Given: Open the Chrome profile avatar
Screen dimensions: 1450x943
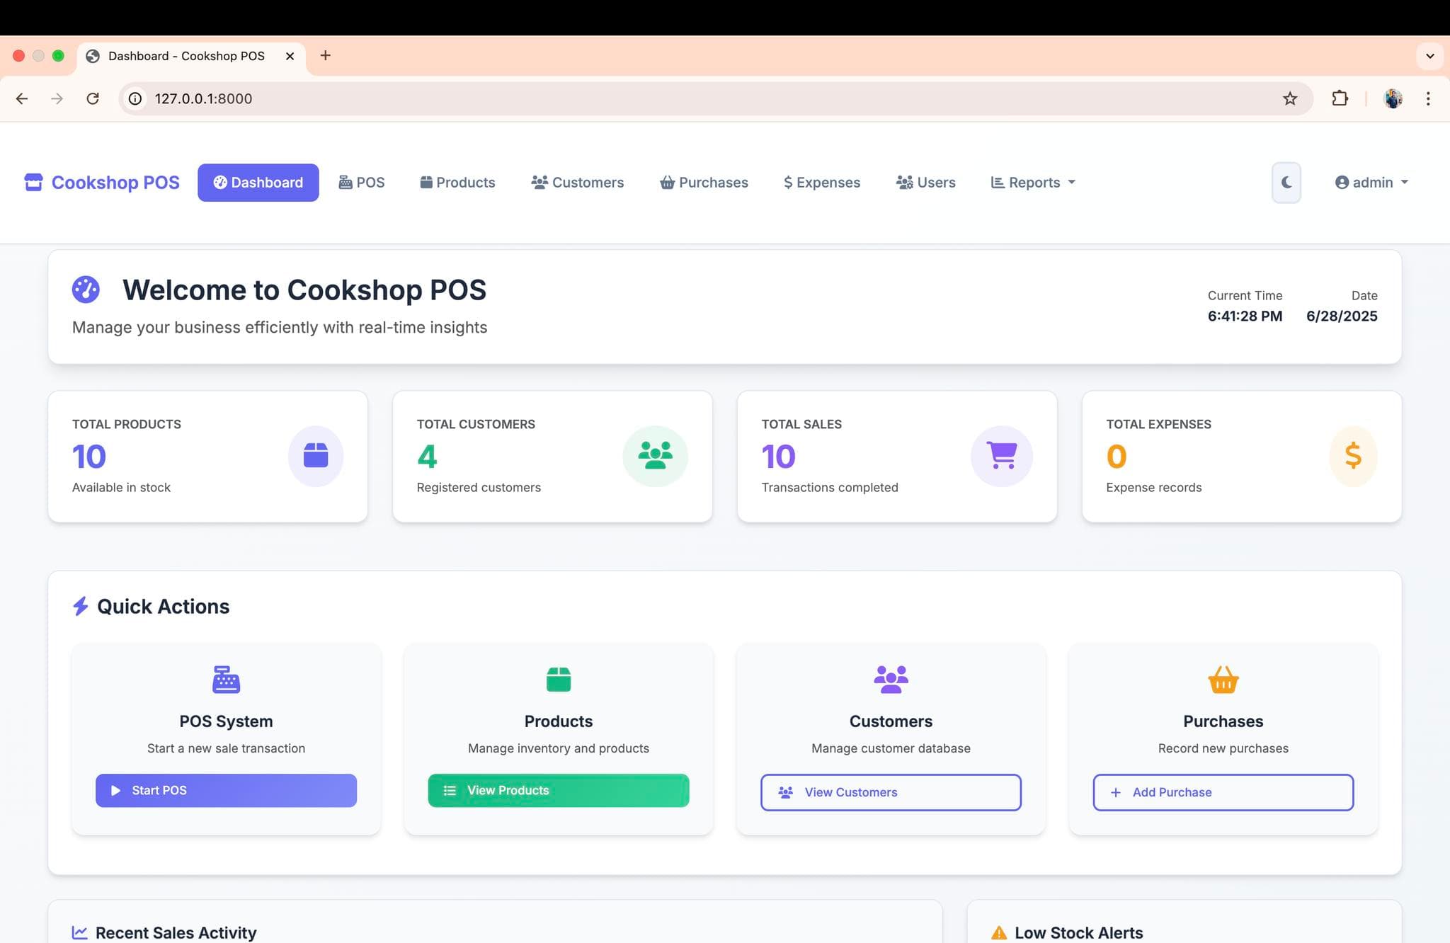Looking at the screenshot, I should coord(1393,98).
